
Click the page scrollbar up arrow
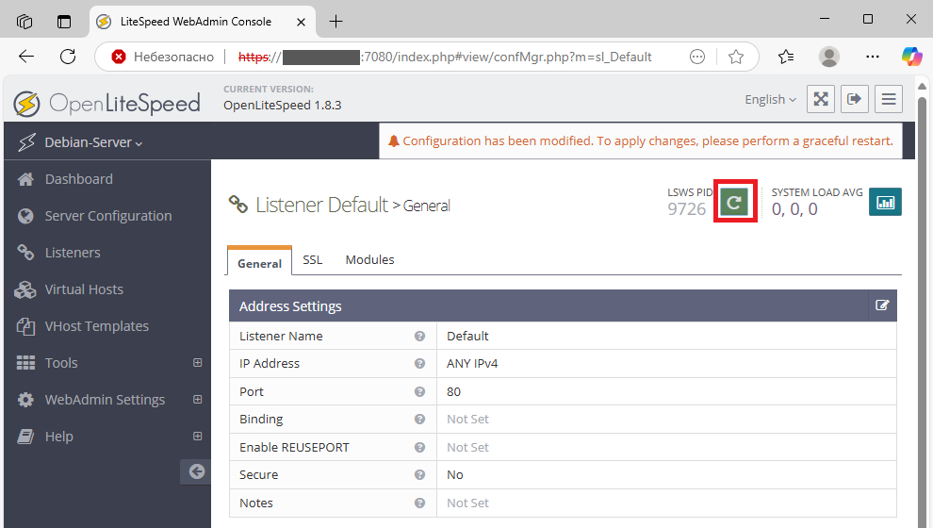923,87
